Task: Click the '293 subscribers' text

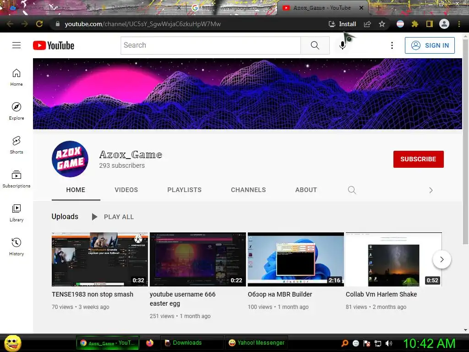Action: [122, 165]
